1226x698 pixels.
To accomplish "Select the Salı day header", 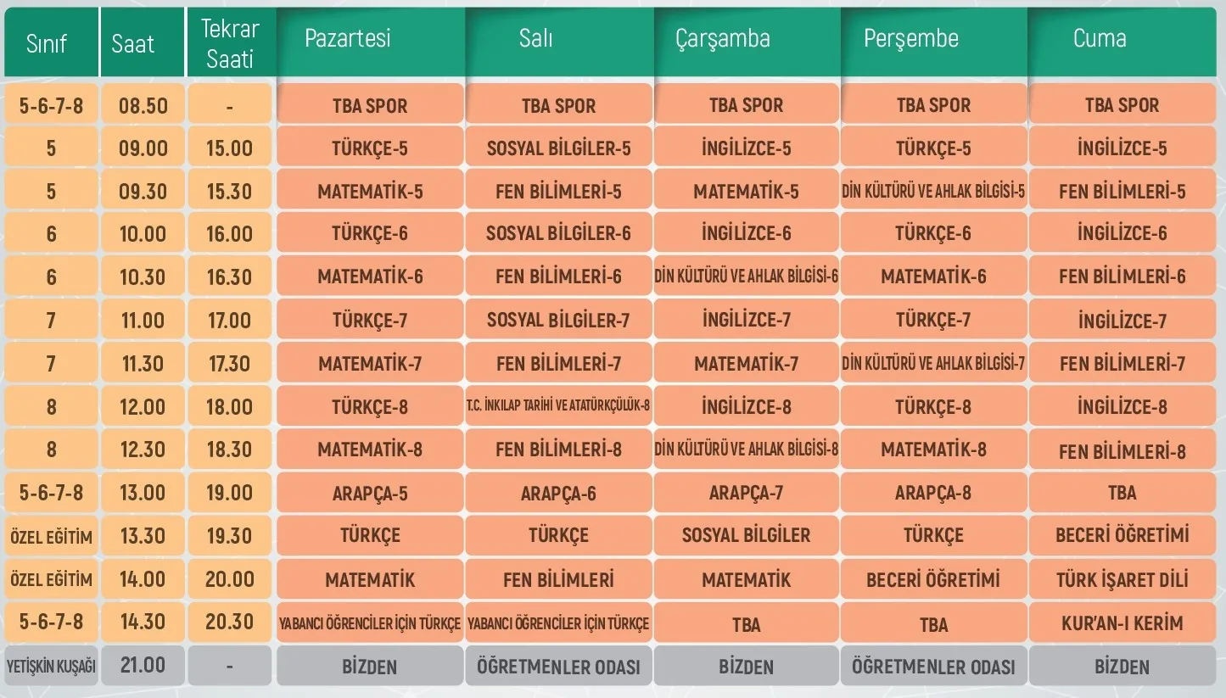I will [x=535, y=39].
